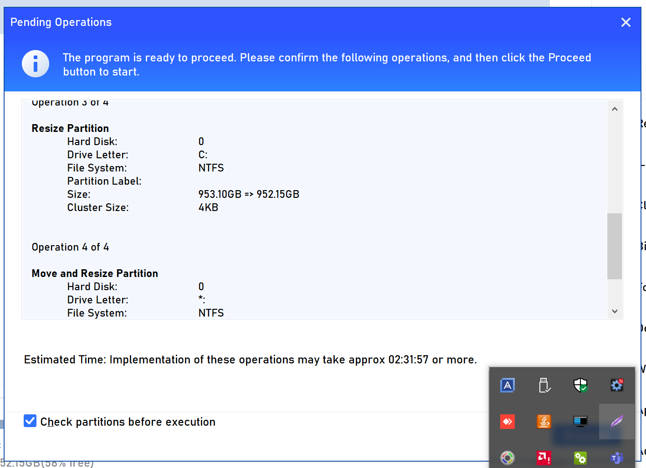Click the orange Java update tray icon
This screenshot has height=468, width=646.
coord(544,422)
